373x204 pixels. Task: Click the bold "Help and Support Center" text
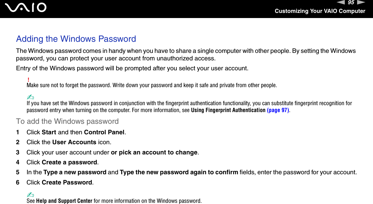[x=64, y=201]
